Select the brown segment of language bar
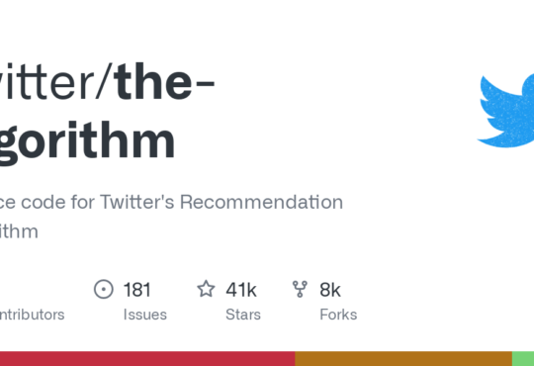This screenshot has width=534, height=366. click(x=403, y=359)
